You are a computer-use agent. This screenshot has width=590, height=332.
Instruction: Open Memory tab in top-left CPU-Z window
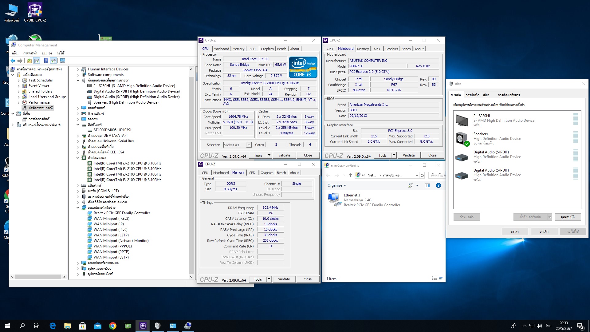[238, 49]
